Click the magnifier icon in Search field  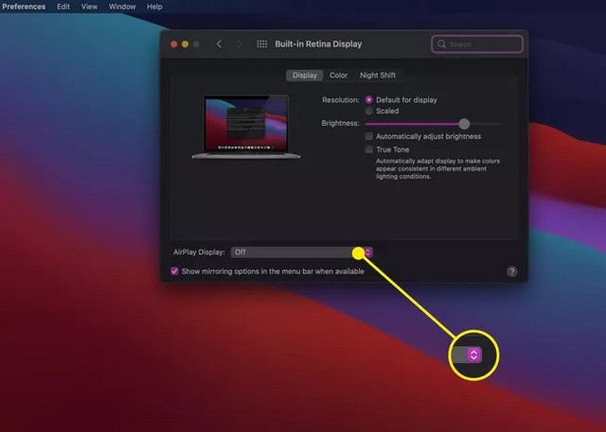[441, 44]
